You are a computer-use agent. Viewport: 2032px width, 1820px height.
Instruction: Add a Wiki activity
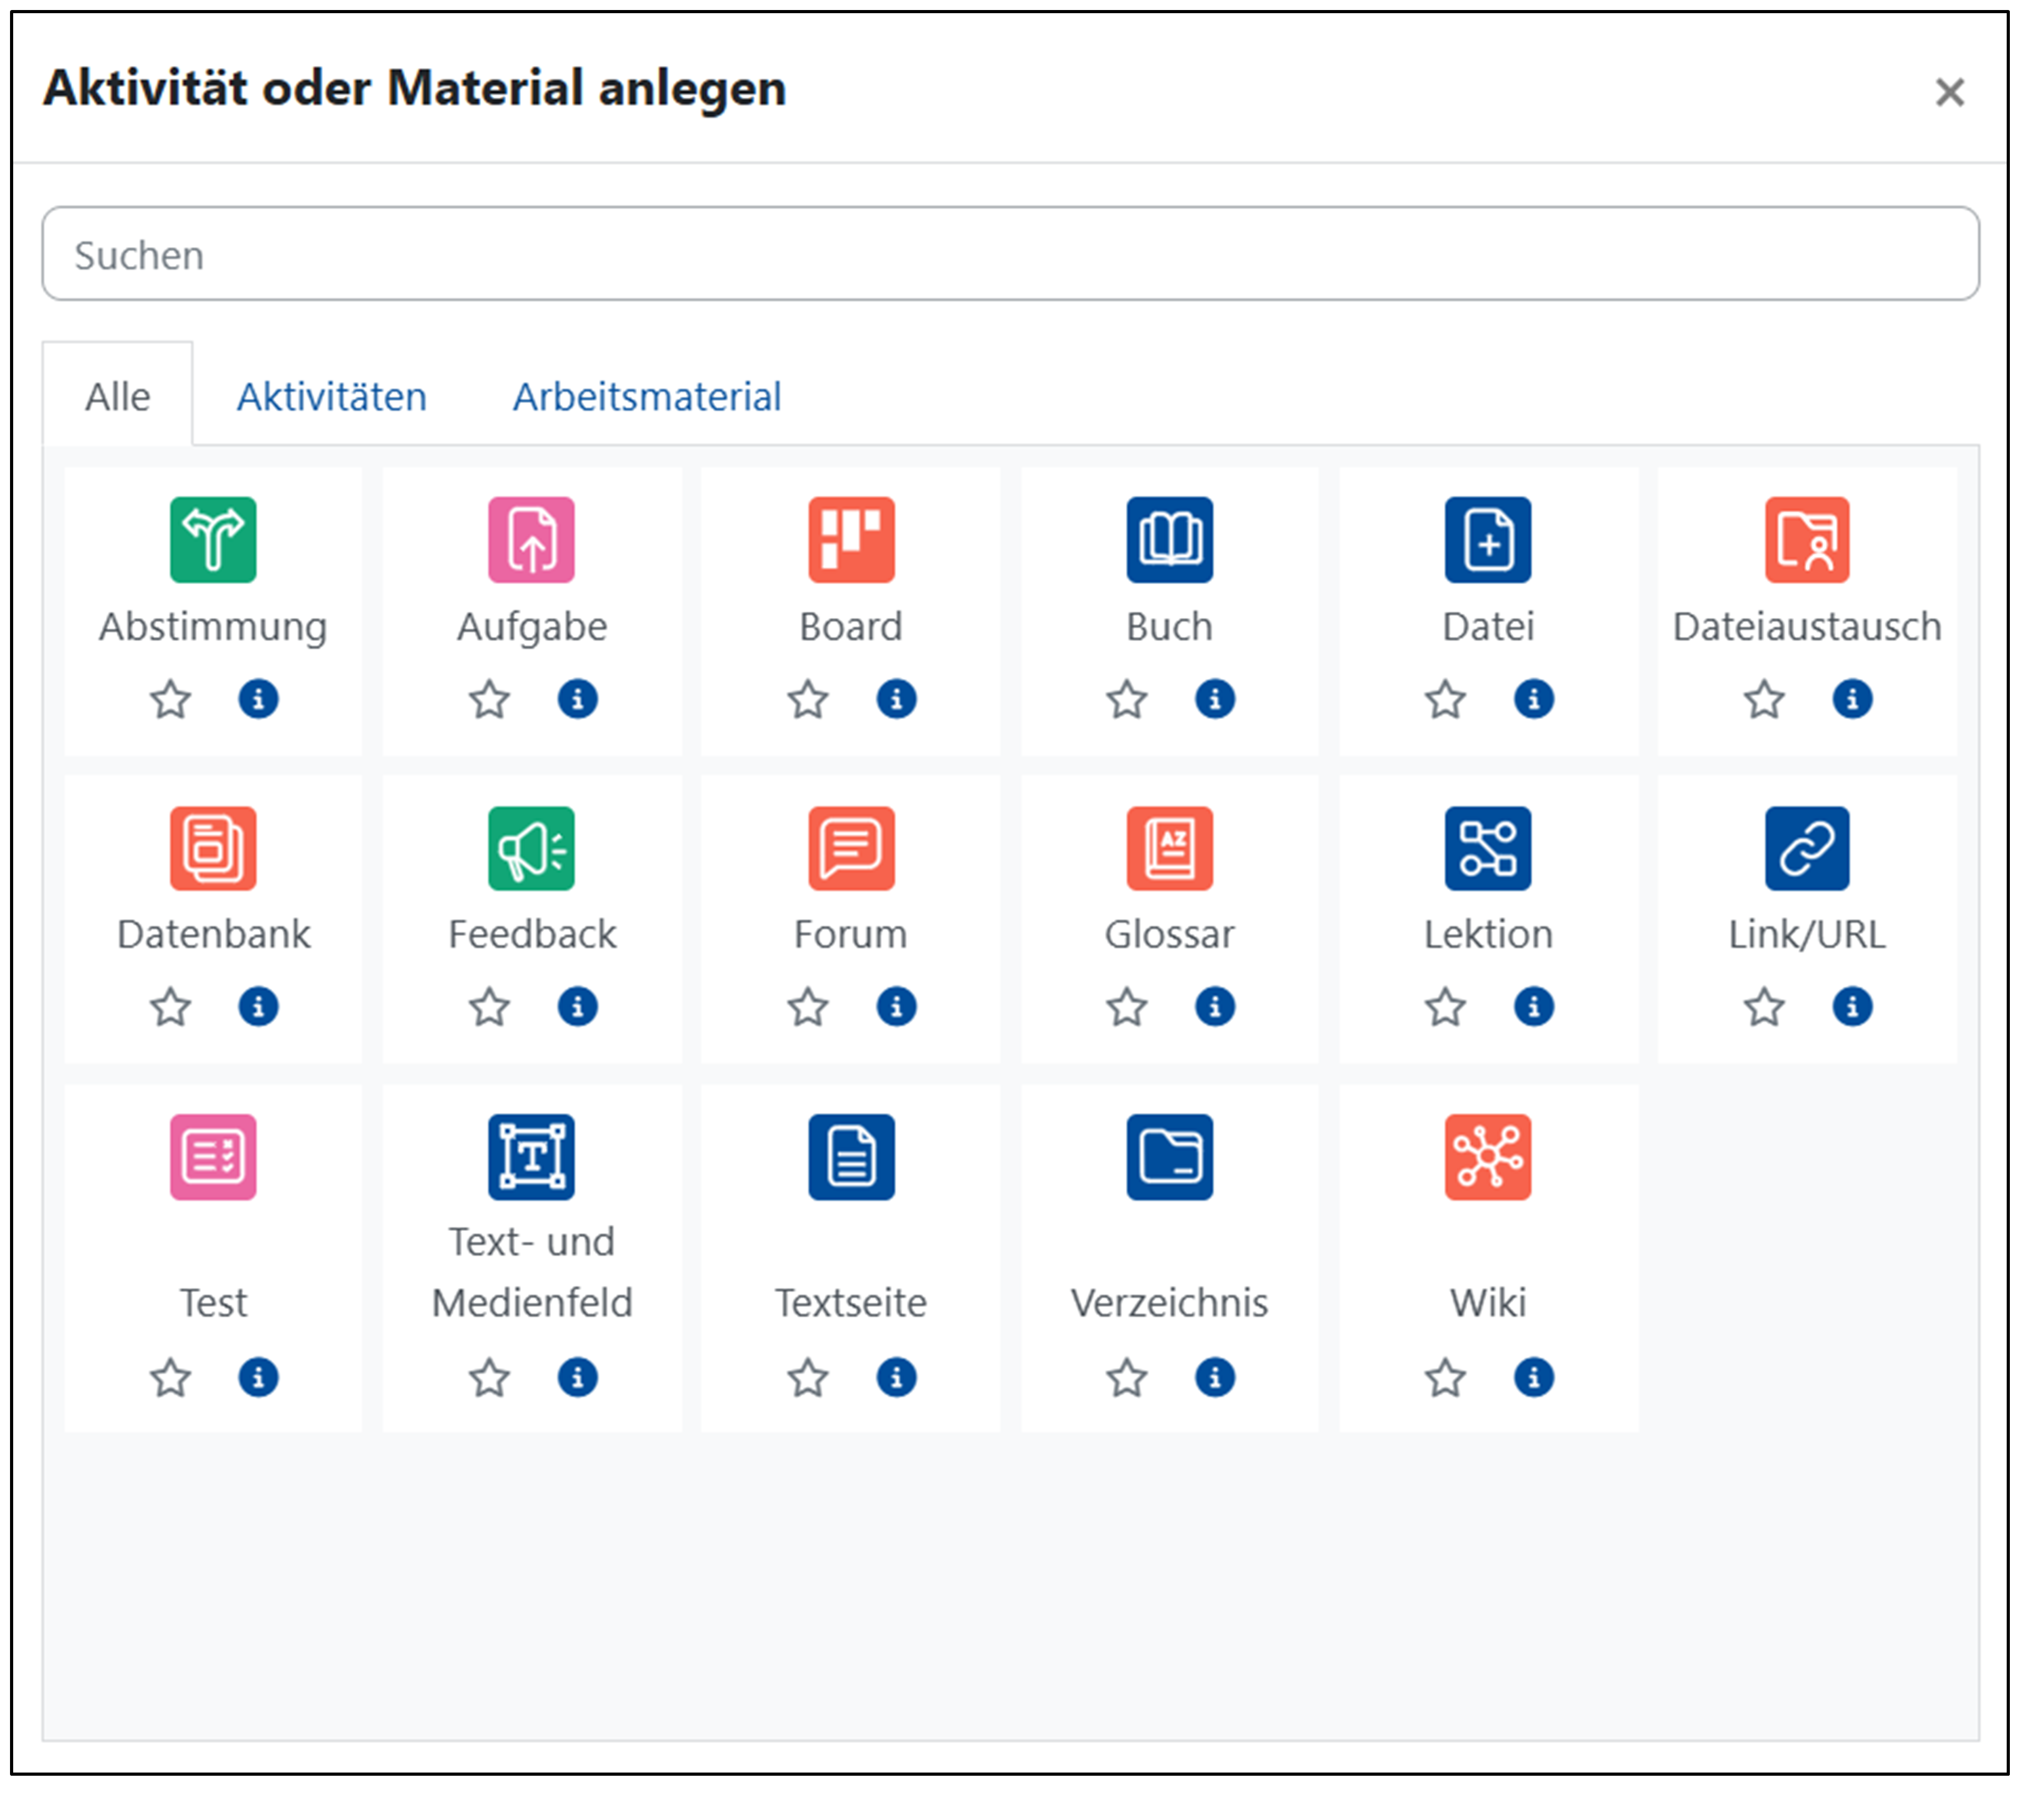click(x=1488, y=1157)
